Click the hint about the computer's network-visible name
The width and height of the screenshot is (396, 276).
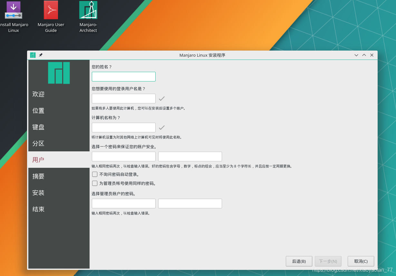(x=137, y=137)
